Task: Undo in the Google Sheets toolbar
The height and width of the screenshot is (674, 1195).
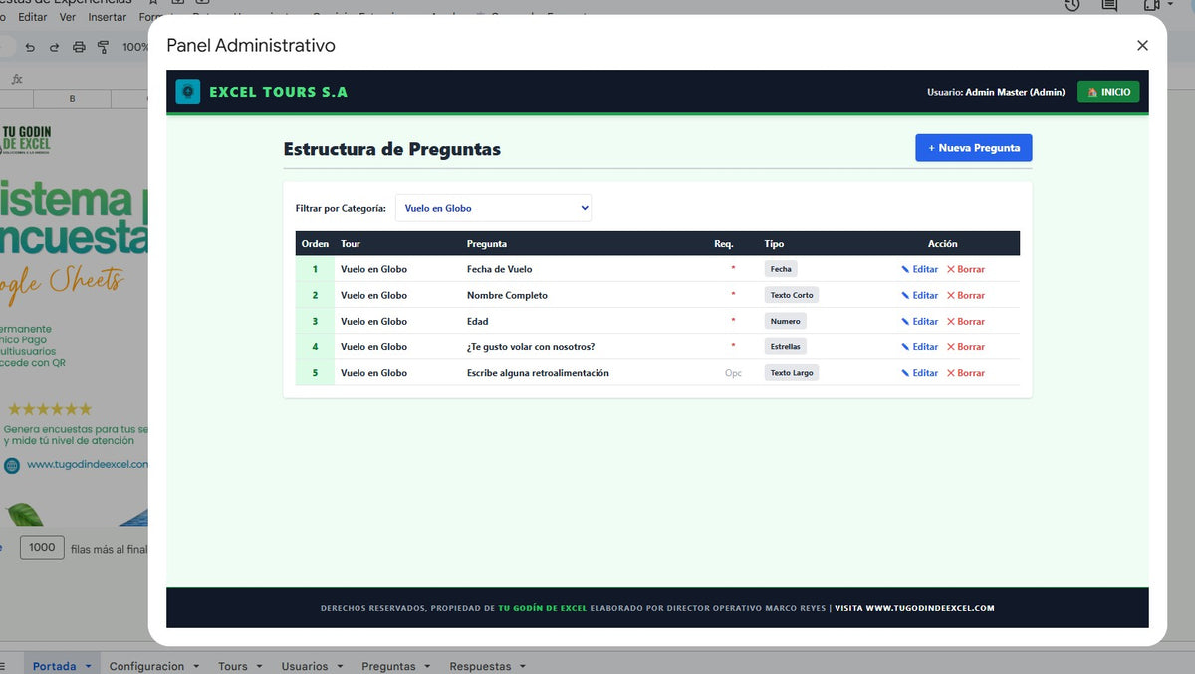Action: coord(30,47)
